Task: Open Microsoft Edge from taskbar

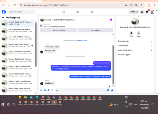Action: tap(37, 97)
